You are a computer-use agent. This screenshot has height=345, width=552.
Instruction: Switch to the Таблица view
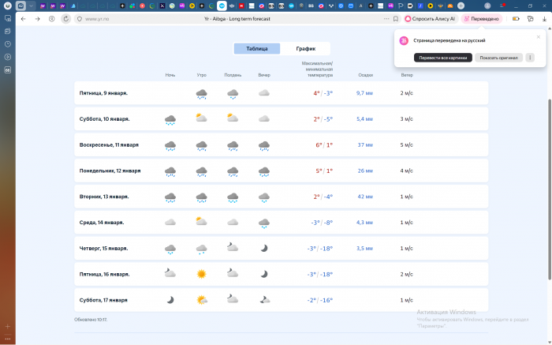click(x=257, y=48)
